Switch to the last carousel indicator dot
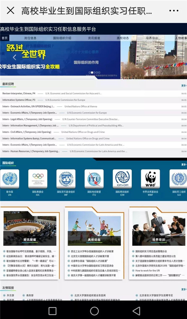Image resolution: width=187 pixels, height=319 pixels. 99,72
